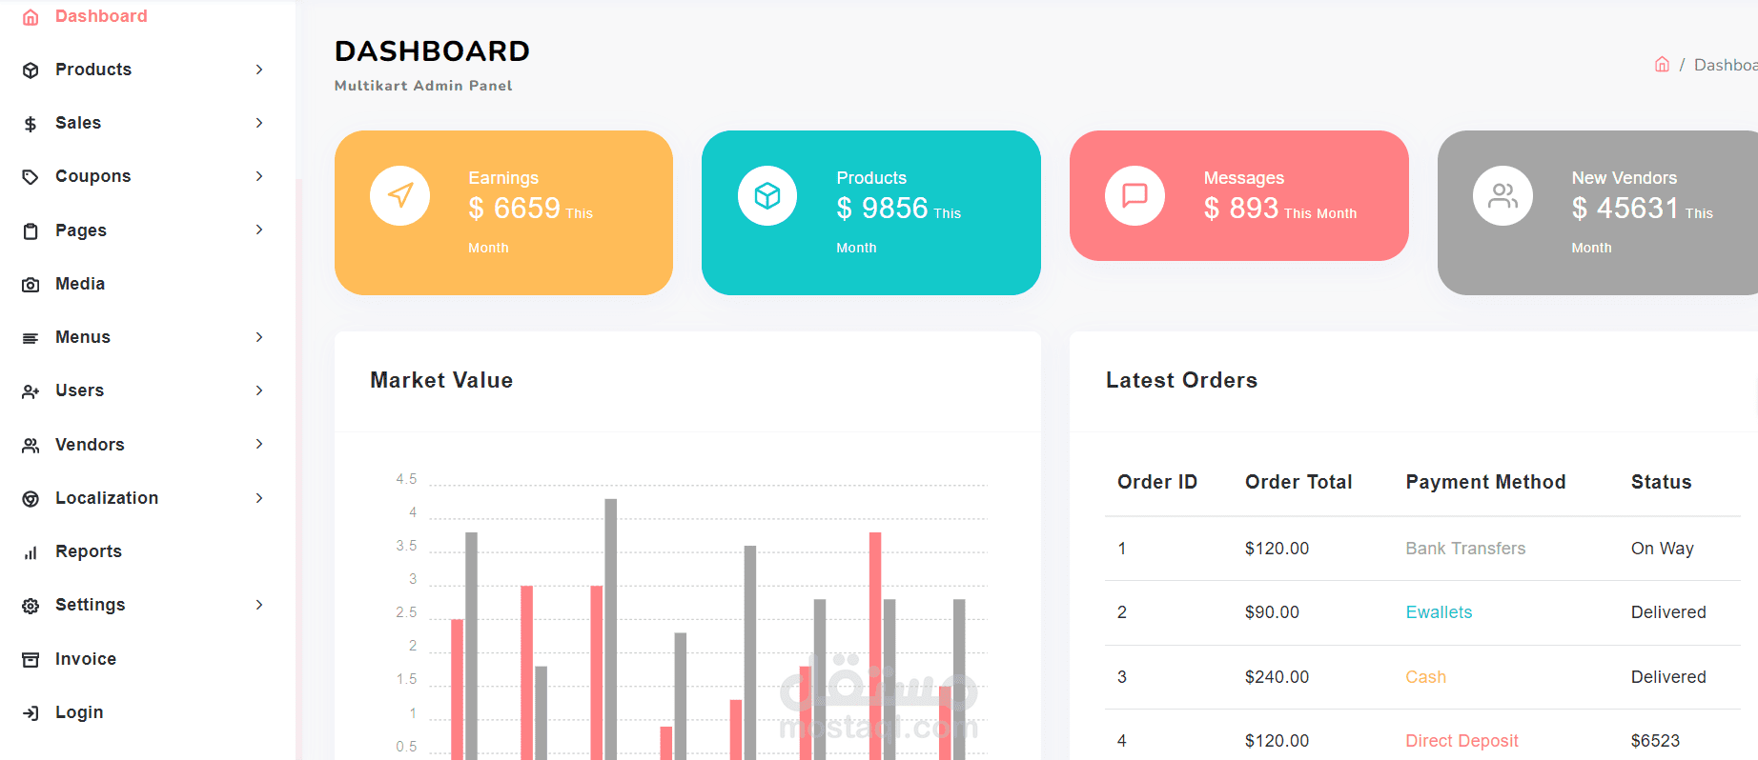The width and height of the screenshot is (1758, 760).
Task: Click the Order Total column header
Action: tap(1298, 482)
